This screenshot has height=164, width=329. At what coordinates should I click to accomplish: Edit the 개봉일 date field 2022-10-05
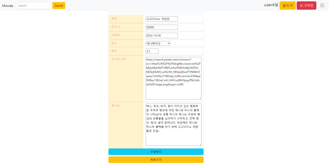point(162,36)
